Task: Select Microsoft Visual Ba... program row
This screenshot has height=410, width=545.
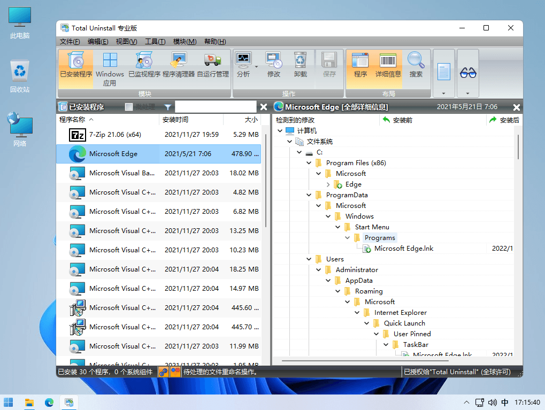Action: pyautogui.click(x=159, y=173)
